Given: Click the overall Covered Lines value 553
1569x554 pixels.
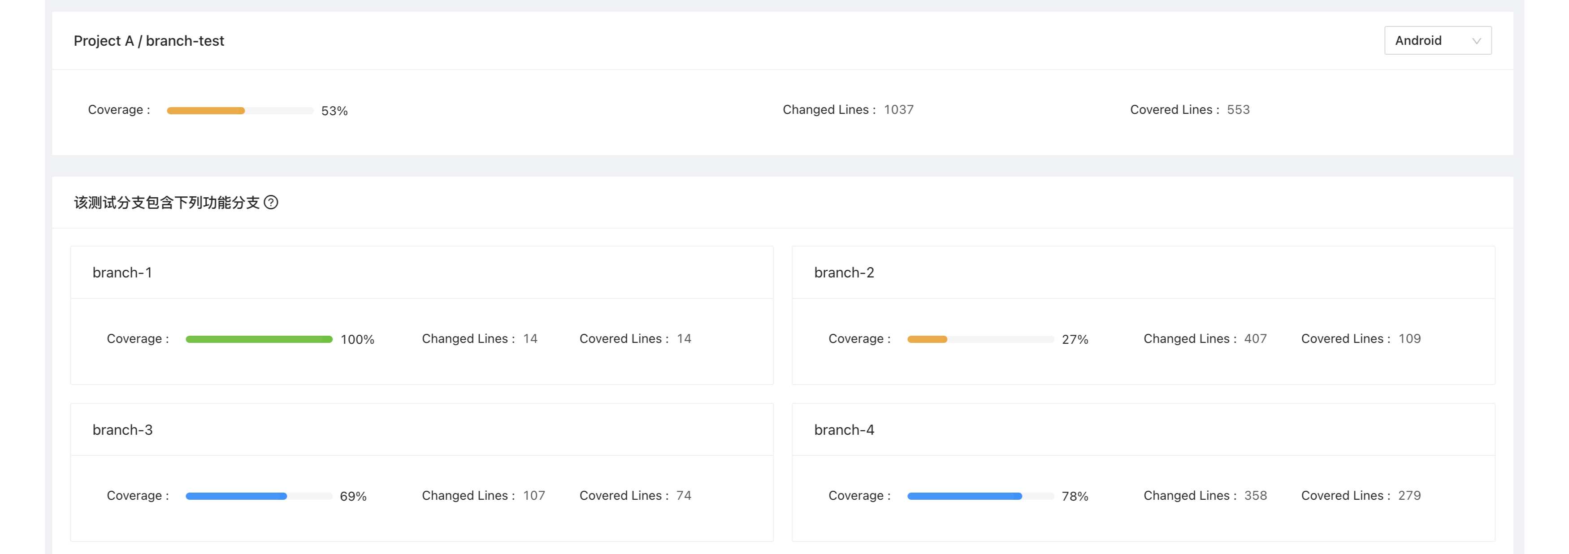Looking at the screenshot, I should coord(1238,109).
